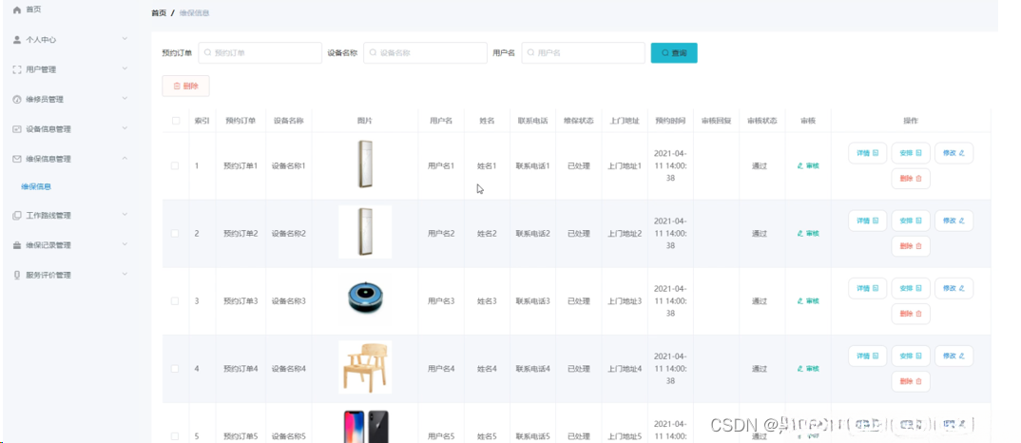
Task: Click the 审核 icon for row 预约订单3
Action: (x=800, y=301)
